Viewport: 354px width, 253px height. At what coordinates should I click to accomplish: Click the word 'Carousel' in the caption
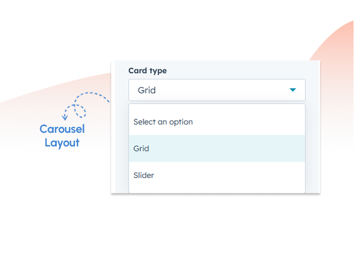tap(62, 129)
